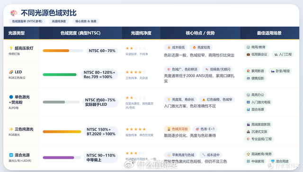
Task: Click the 不同光源色域对比 title text
Action: [49, 13]
